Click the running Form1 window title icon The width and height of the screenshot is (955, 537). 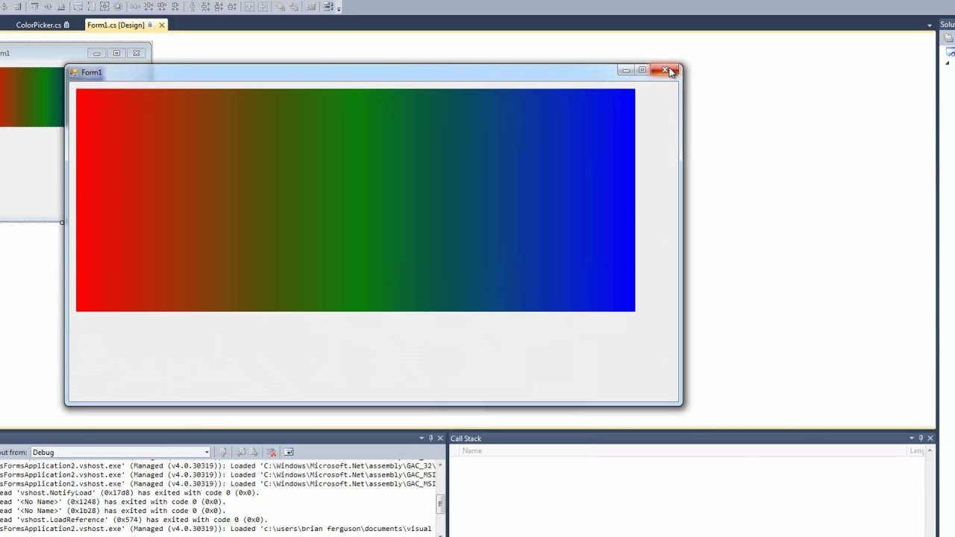pyautogui.click(x=74, y=72)
